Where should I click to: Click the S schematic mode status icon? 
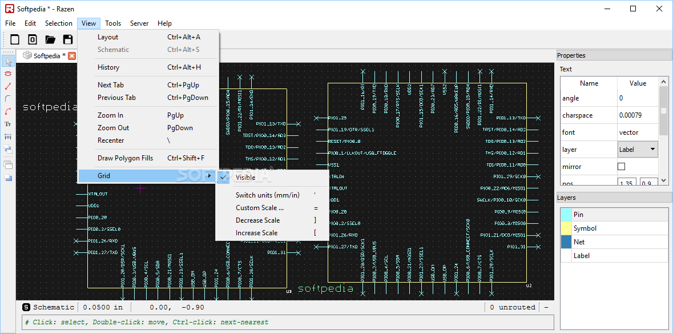coord(26,307)
